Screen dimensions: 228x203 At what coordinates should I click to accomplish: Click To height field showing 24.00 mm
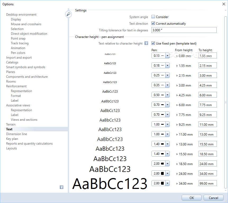click(x=208, y=163)
